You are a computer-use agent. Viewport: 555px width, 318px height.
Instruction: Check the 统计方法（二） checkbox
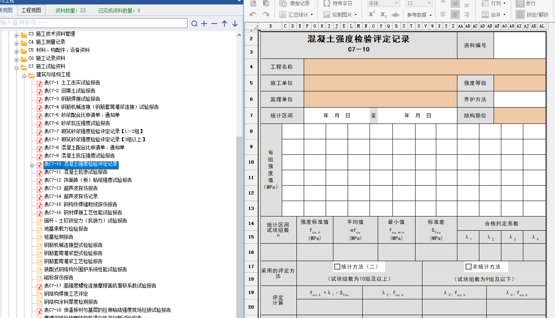(x=337, y=267)
